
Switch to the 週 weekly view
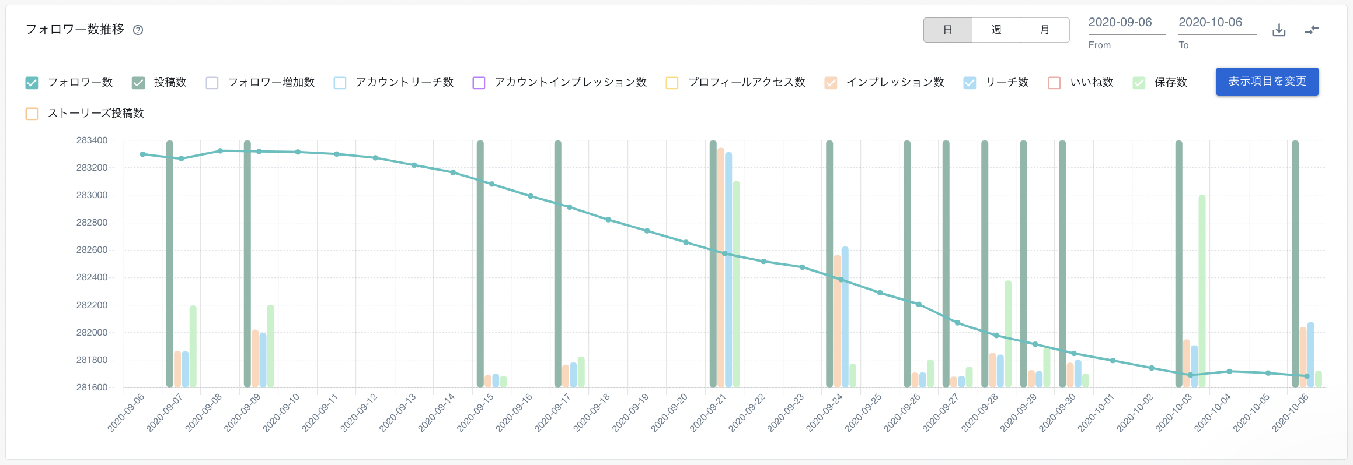click(996, 30)
